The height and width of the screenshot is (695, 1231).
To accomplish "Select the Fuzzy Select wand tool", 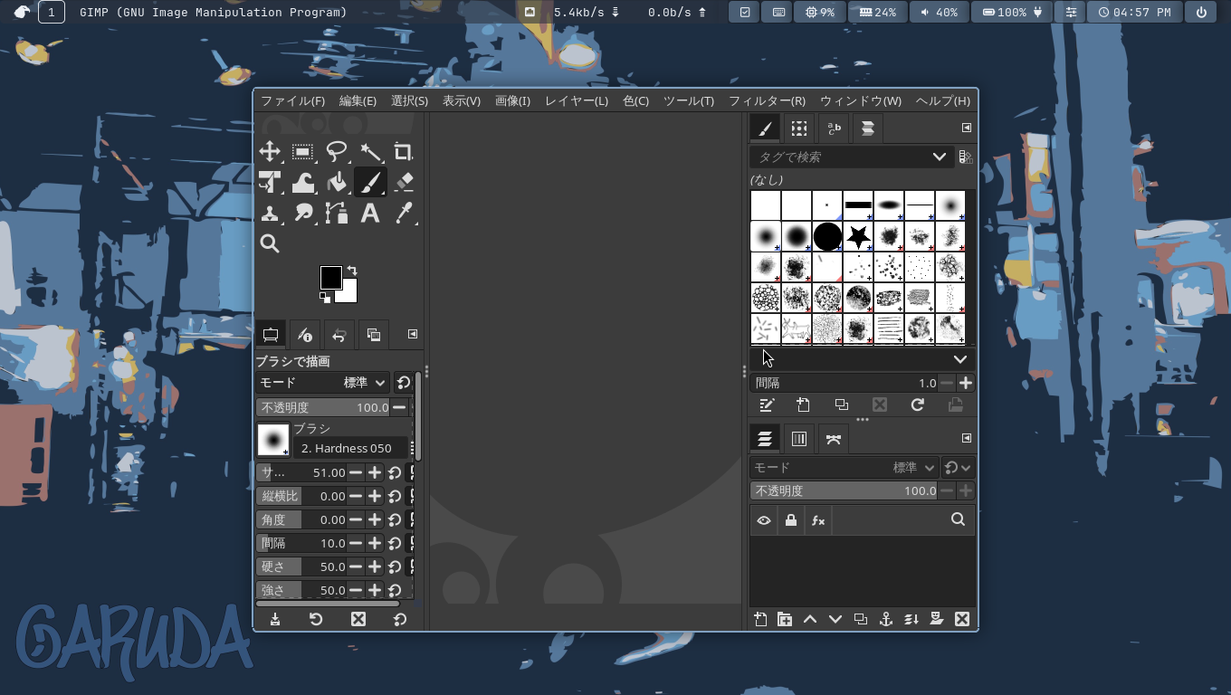I will [370, 151].
